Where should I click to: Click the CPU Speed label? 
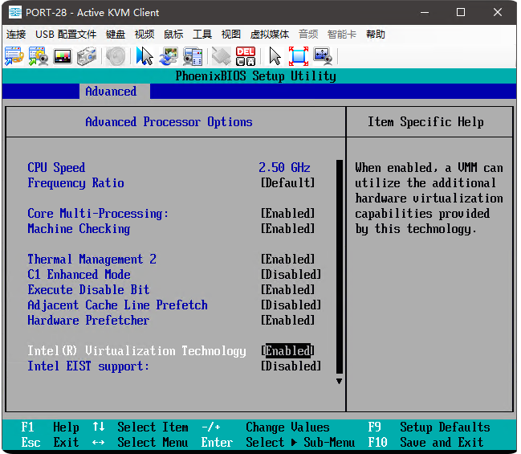56,168
